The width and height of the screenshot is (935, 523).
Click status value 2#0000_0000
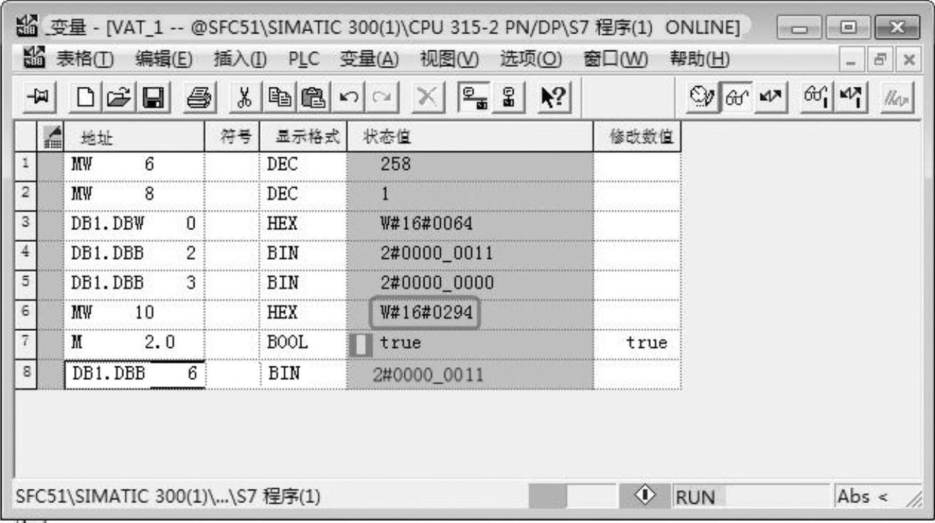coord(437,283)
